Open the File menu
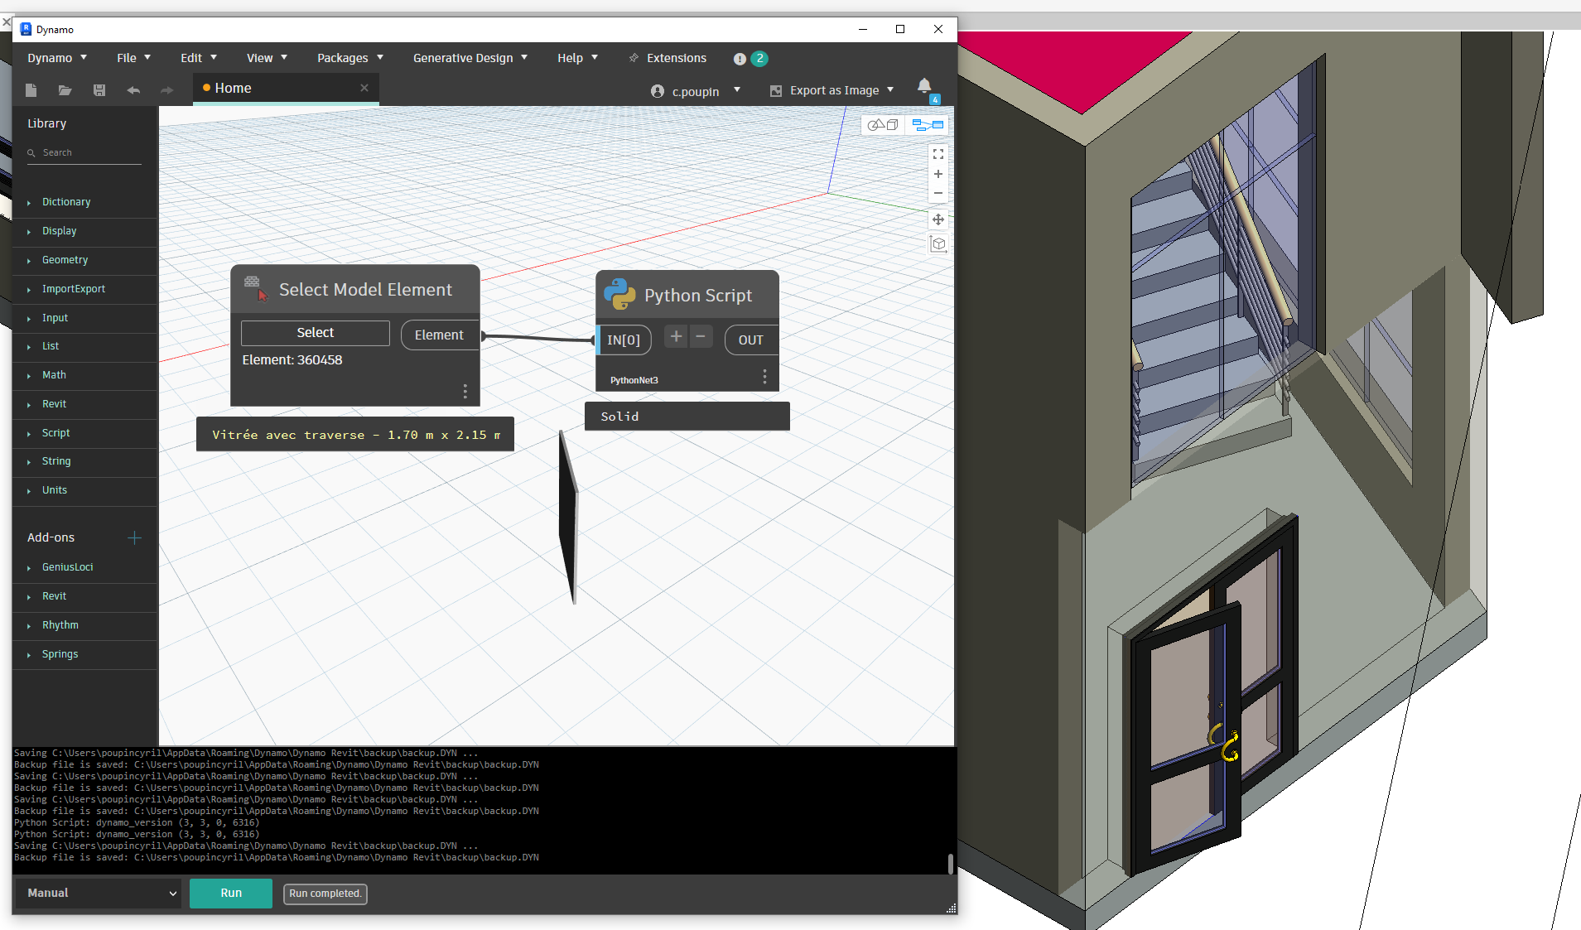The width and height of the screenshot is (1581, 930). tap(133, 58)
